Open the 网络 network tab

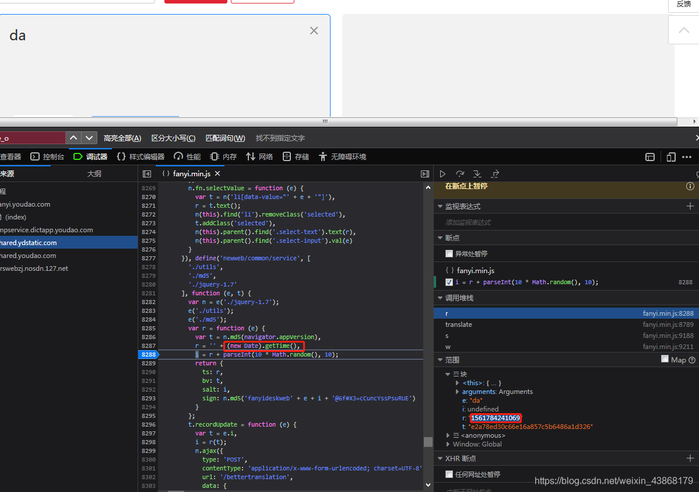(259, 157)
